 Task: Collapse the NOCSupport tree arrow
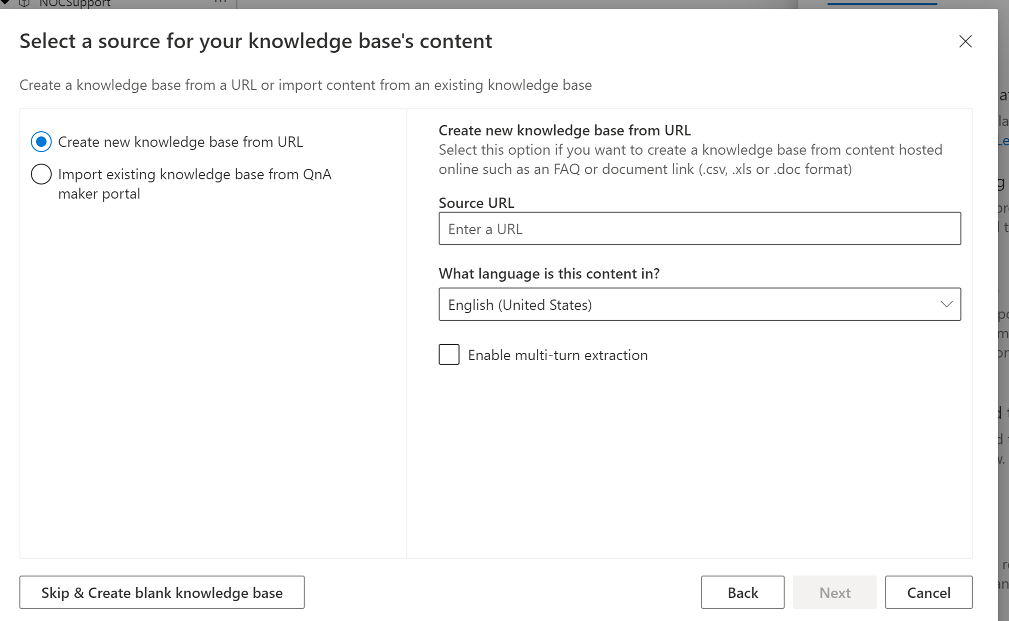tap(6, 2)
